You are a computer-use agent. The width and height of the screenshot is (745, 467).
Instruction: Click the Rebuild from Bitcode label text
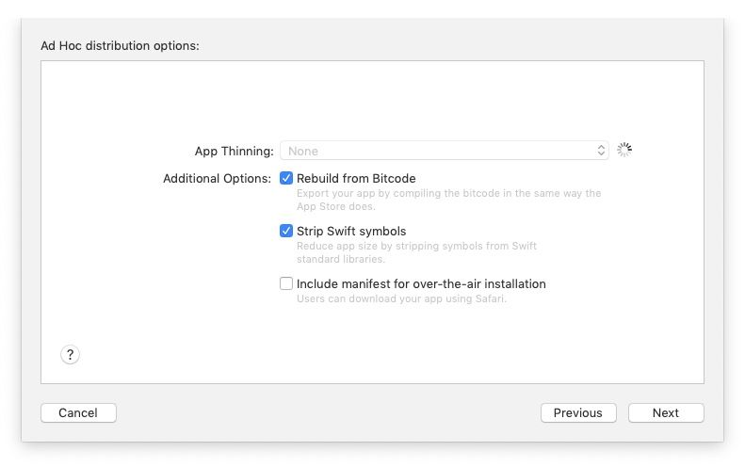[356, 179]
